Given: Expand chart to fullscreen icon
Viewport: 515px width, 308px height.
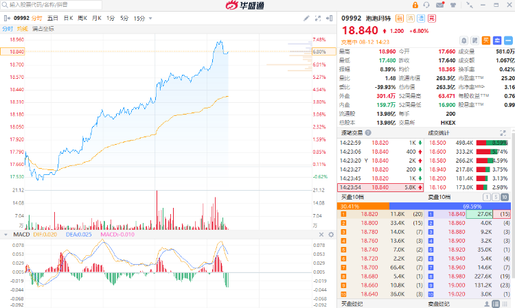Looking at the screenshot, I should point(318,19).
